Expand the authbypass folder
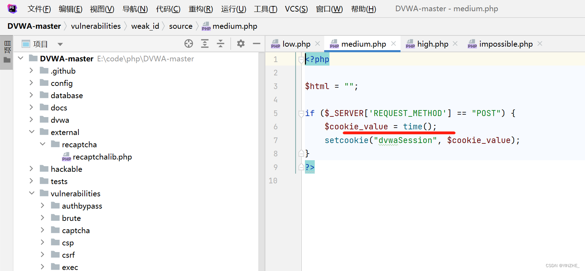This screenshot has width=585, height=271. (x=42, y=205)
